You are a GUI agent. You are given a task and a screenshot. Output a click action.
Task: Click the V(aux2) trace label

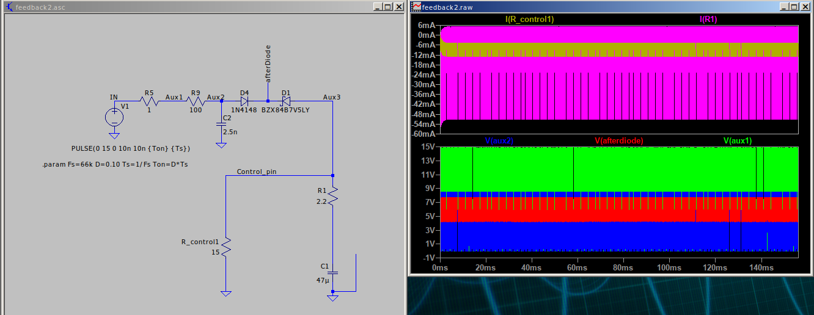[499, 141]
